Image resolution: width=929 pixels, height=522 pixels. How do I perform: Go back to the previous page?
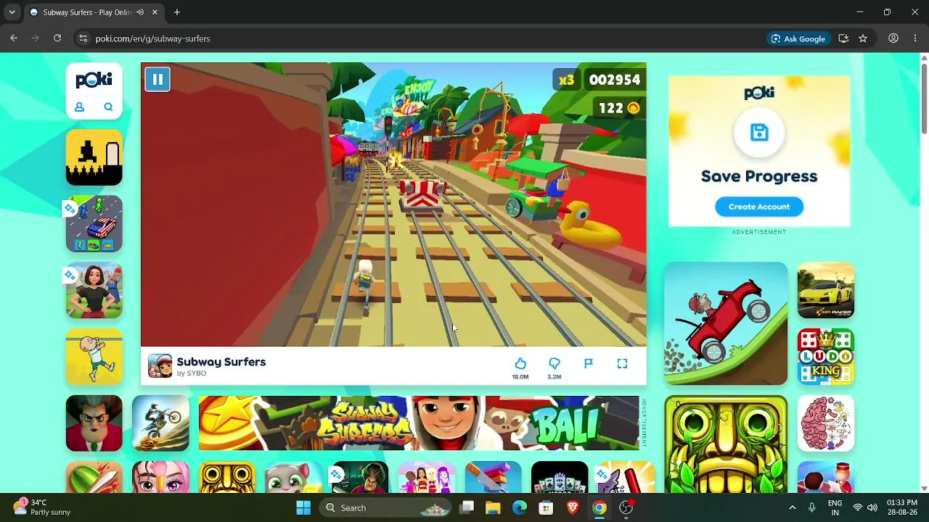coord(14,38)
